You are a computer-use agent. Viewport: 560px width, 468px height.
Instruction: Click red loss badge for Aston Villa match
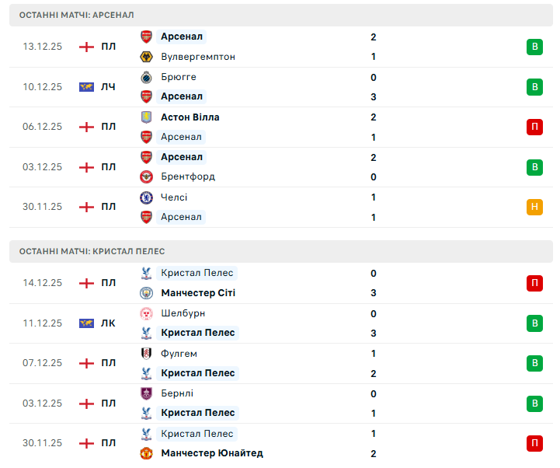pyautogui.click(x=534, y=127)
